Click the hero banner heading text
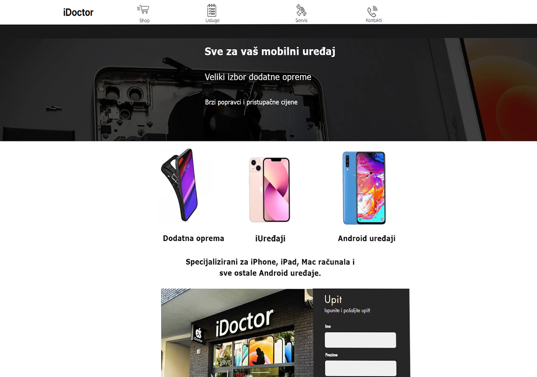 (x=270, y=51)
